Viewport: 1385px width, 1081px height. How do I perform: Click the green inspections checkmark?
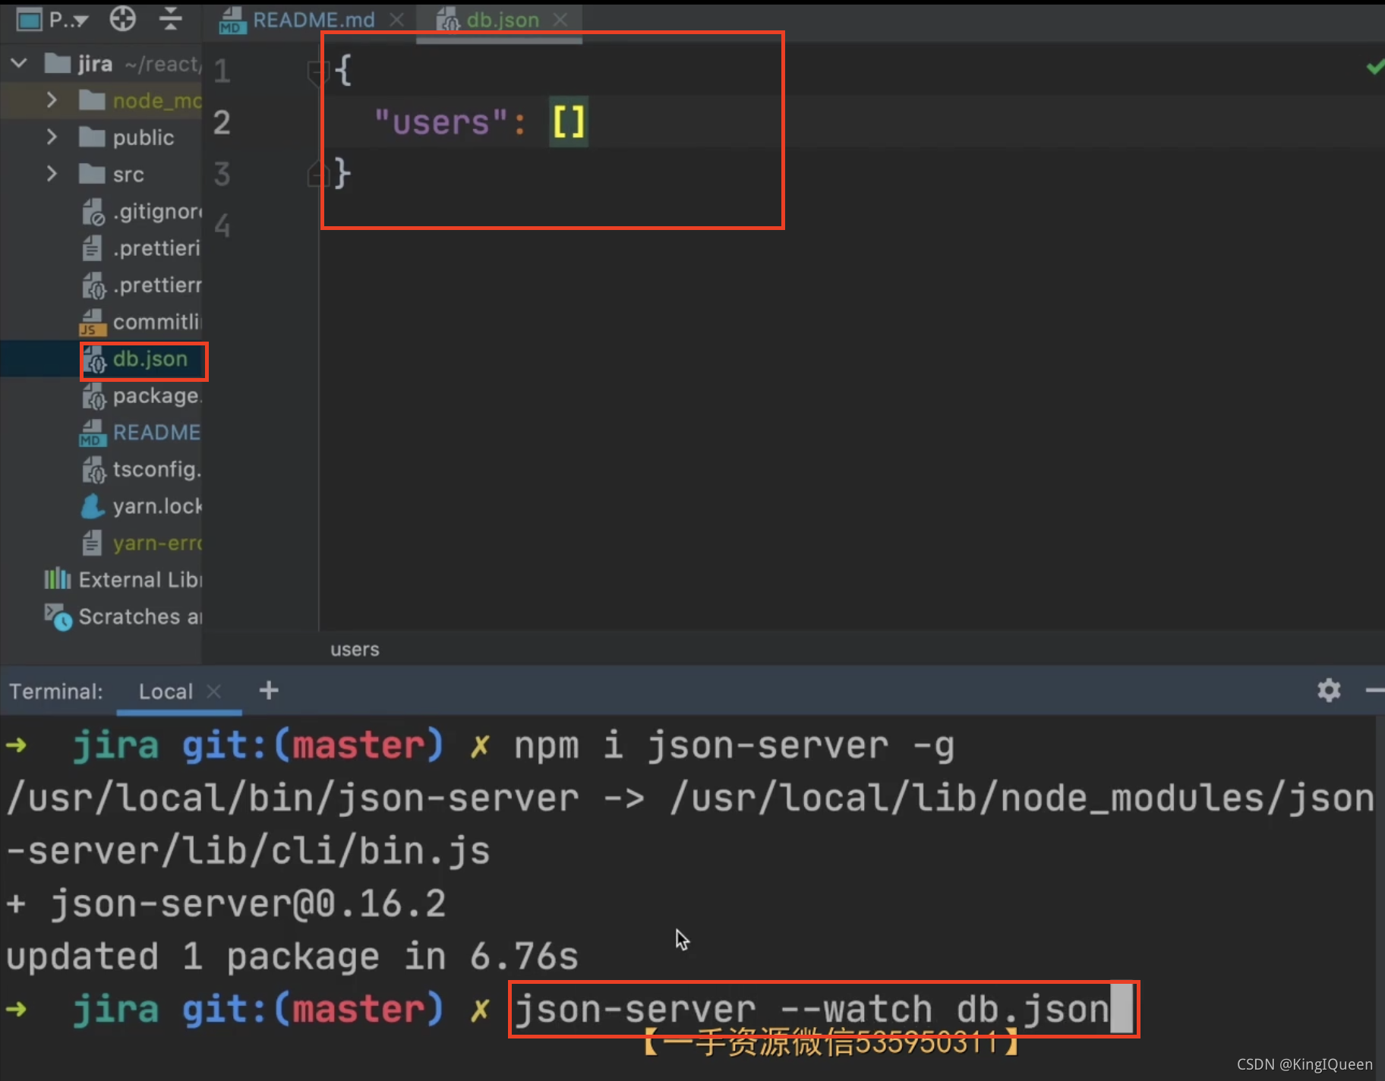click(1375, 67)
